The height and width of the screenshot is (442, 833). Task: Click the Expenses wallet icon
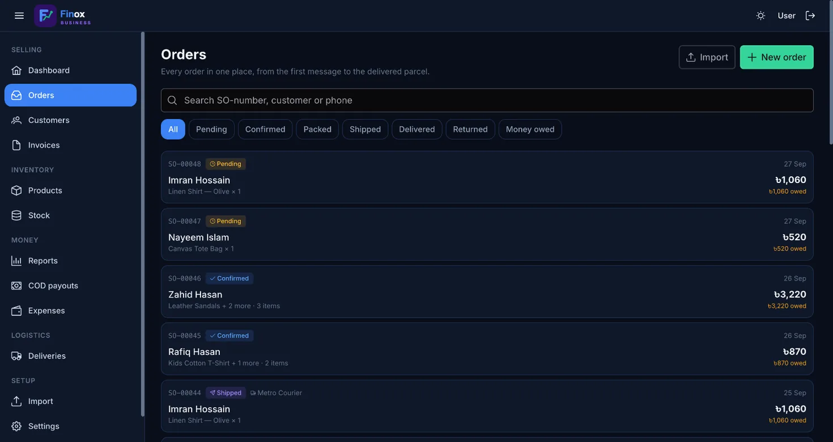pos(16,311)
